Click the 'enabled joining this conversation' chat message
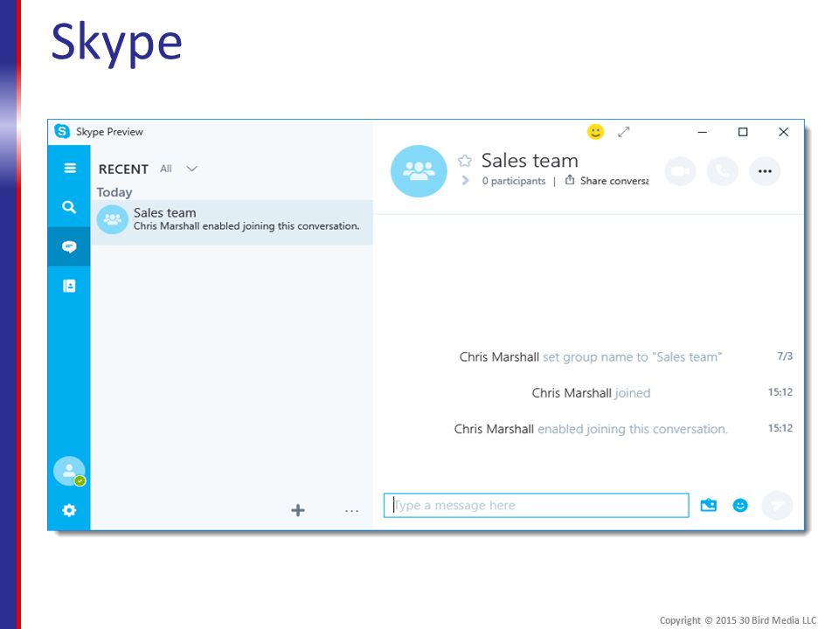This screenshot has width=839, height=629. pos(591,429)
